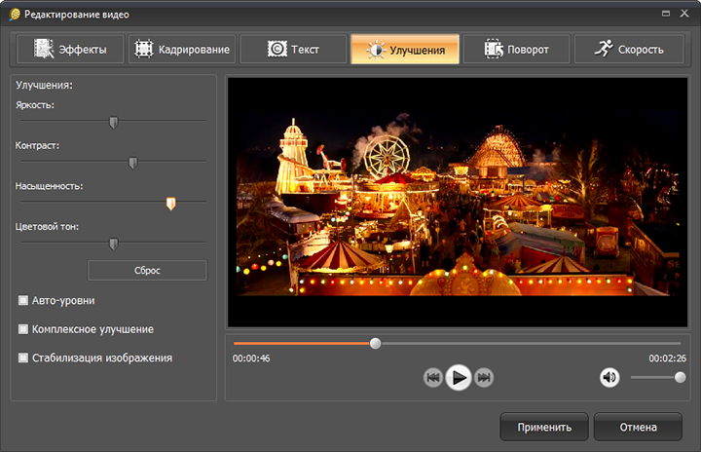Click the Применить button
The height and width of the screenshot is (452, 701).
tap(543, 427)
